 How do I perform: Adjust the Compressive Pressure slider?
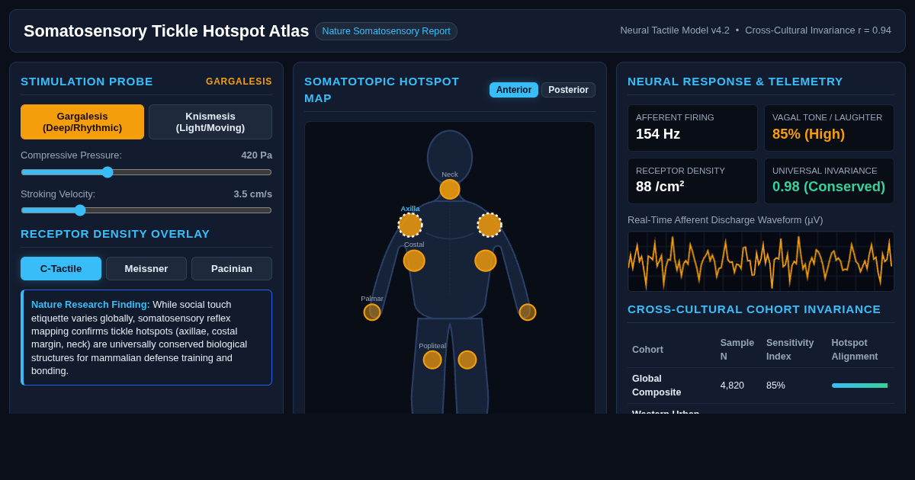146,172
